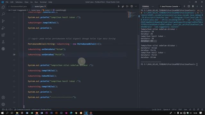Select the tester1.java editor tab
Screen dimensions: 205x115
39,6
